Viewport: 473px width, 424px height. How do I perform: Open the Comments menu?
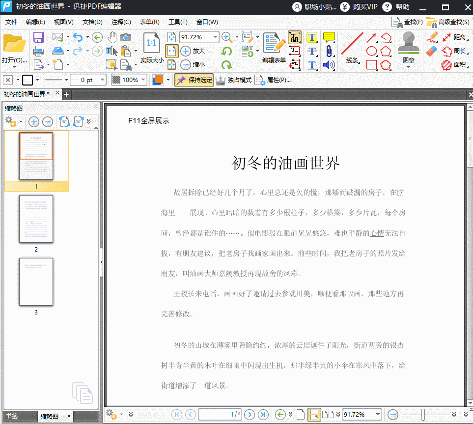[121, 22]
